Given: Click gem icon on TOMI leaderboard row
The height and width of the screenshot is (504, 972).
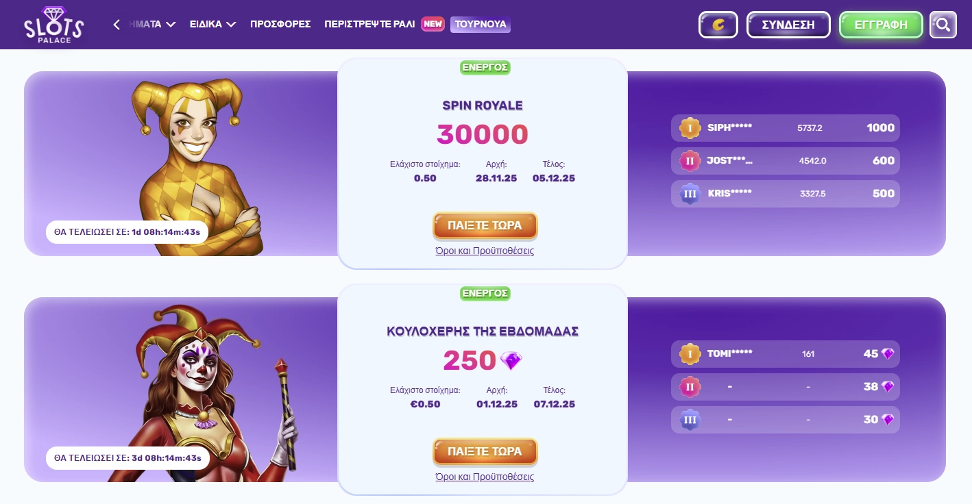Looking at the screenshot, I should pyautogui.click(x=888, y=353).
